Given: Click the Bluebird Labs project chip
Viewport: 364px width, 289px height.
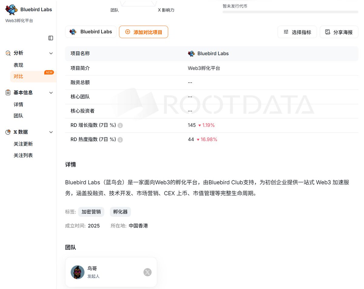Looking at the screenshot, I should point(91,32).
